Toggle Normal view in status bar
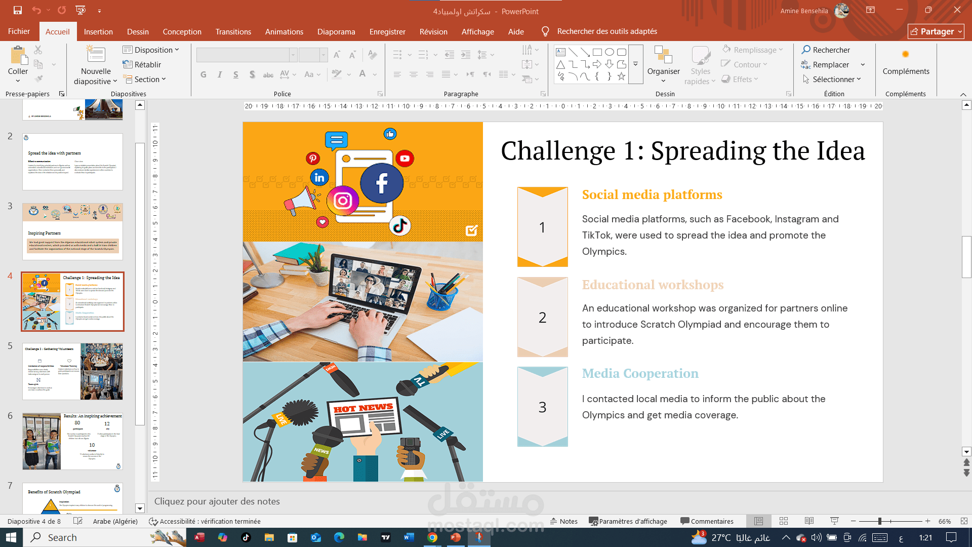 point(758,521)
